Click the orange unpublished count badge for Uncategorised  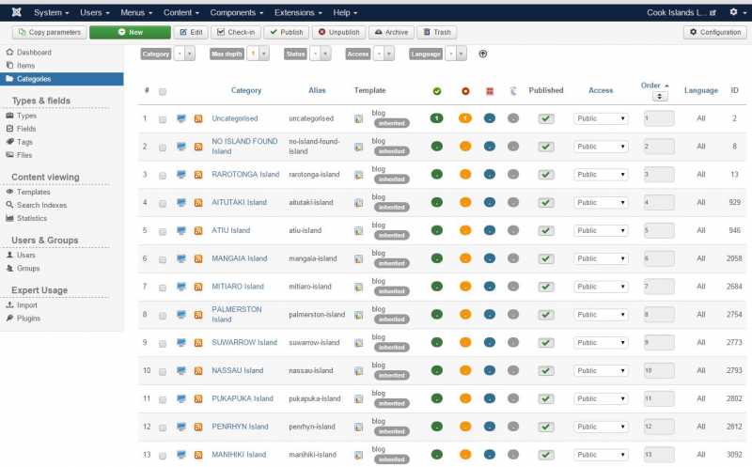point(464,118)
